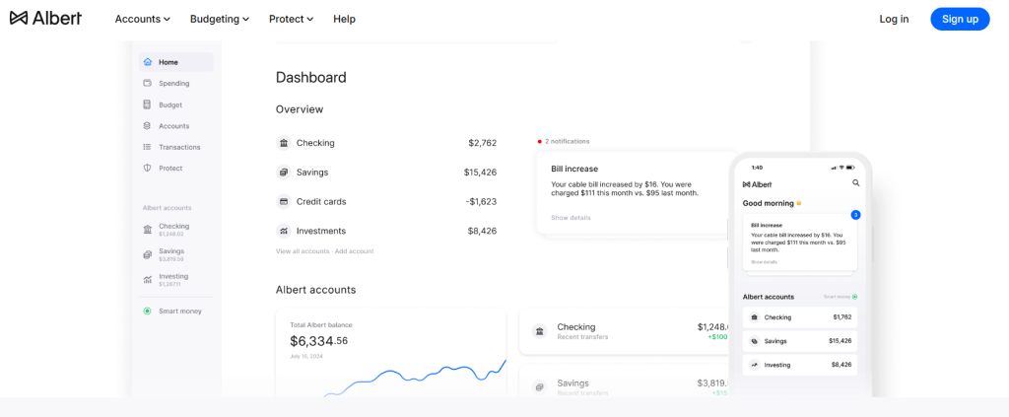Image resolution: width=1009 pixels, height=417 pixels.
Task: Click the sidebar Investing chart icon
Action: 148,280
